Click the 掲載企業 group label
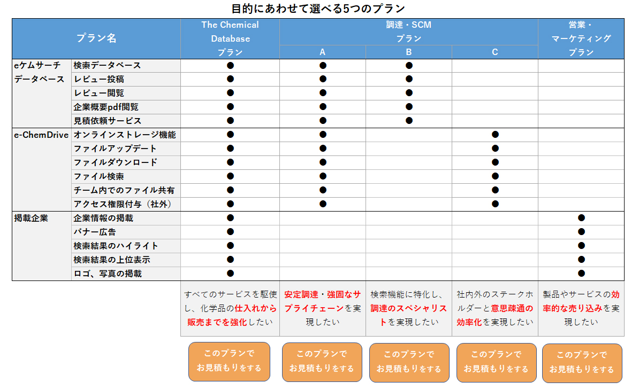This screenshot has height=390, width=639. tap(31, 219)
